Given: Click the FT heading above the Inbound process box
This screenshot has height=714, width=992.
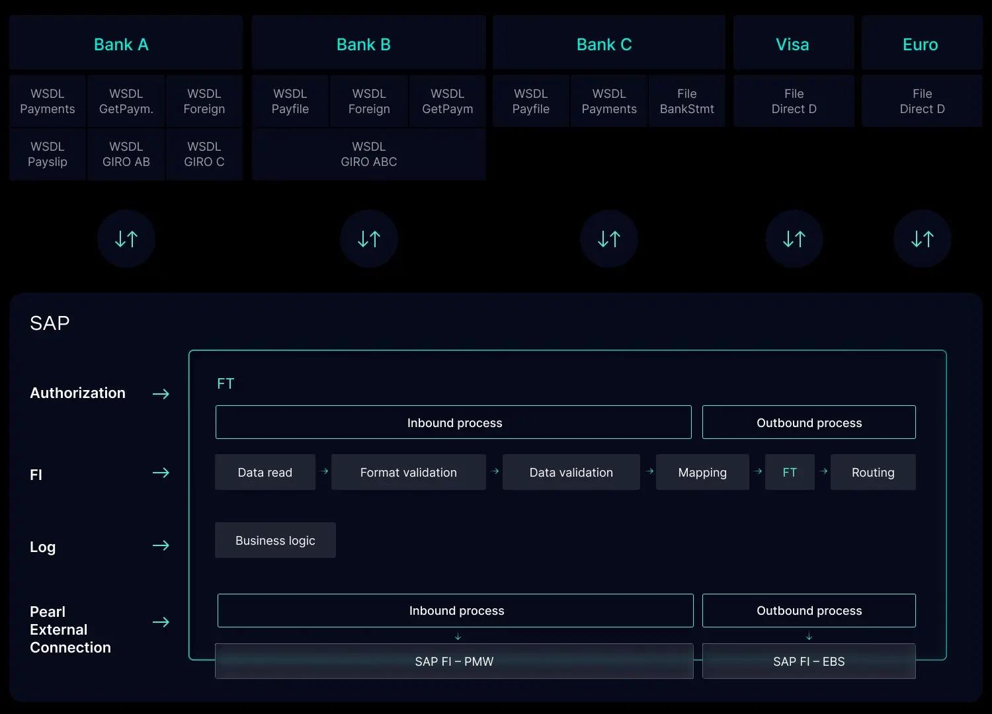Looking at the screenshot, I should coord(226,383).
